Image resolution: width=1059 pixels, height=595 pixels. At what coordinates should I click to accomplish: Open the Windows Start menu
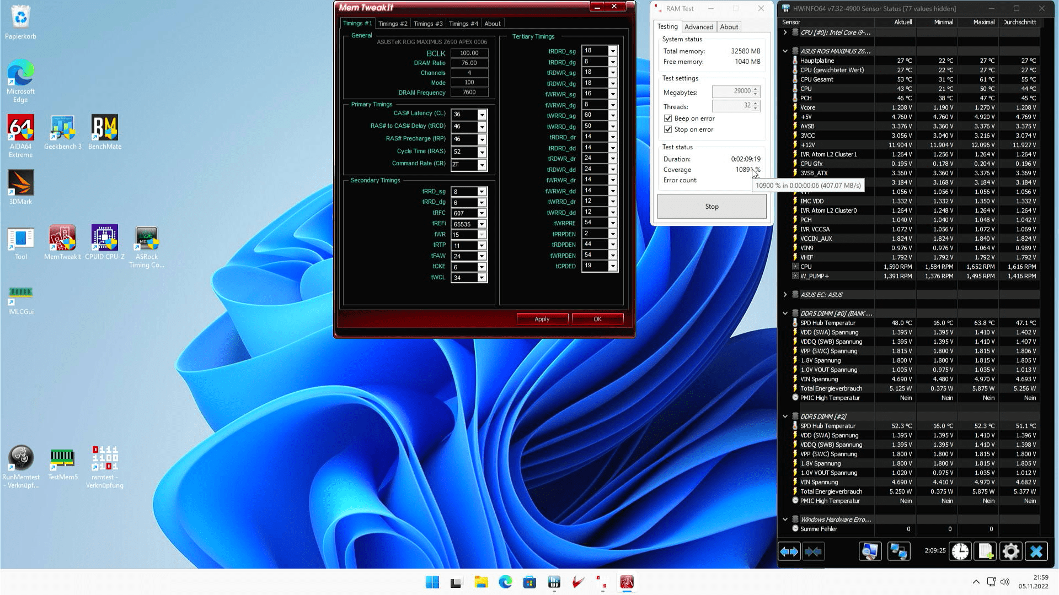(432, 582)
